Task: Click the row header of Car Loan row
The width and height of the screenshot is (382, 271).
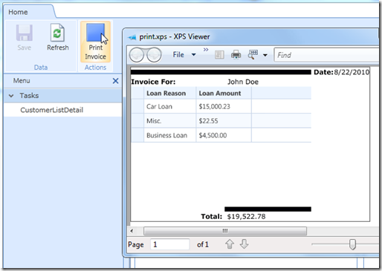Action: pos(137,107)
